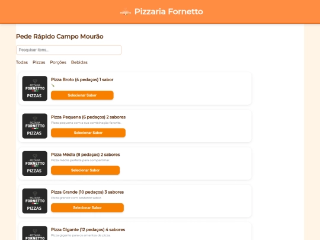Pick flavor for Pizza Média

pyautogui.click(x=85, y=171)
